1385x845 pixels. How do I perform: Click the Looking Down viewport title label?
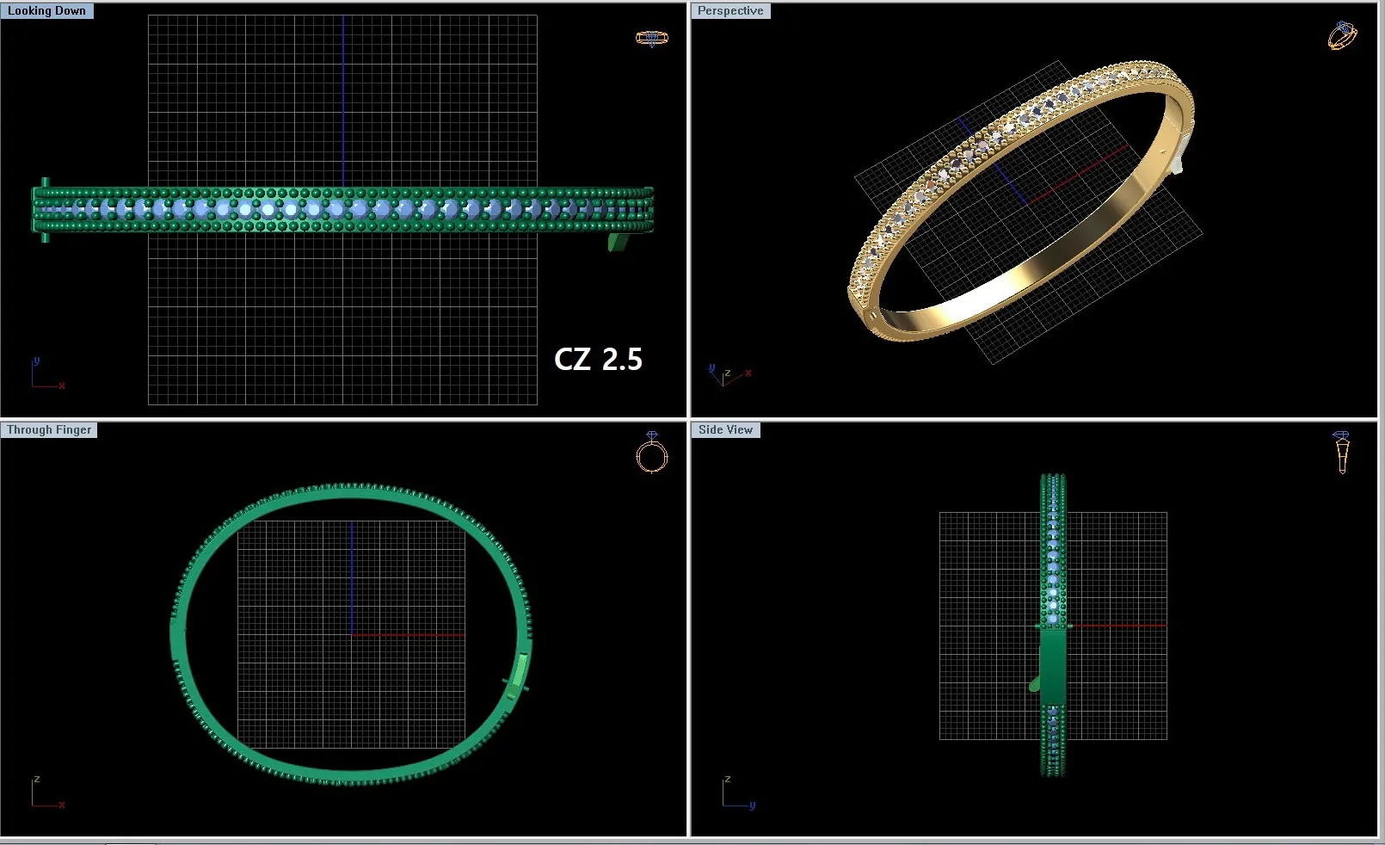47,11
